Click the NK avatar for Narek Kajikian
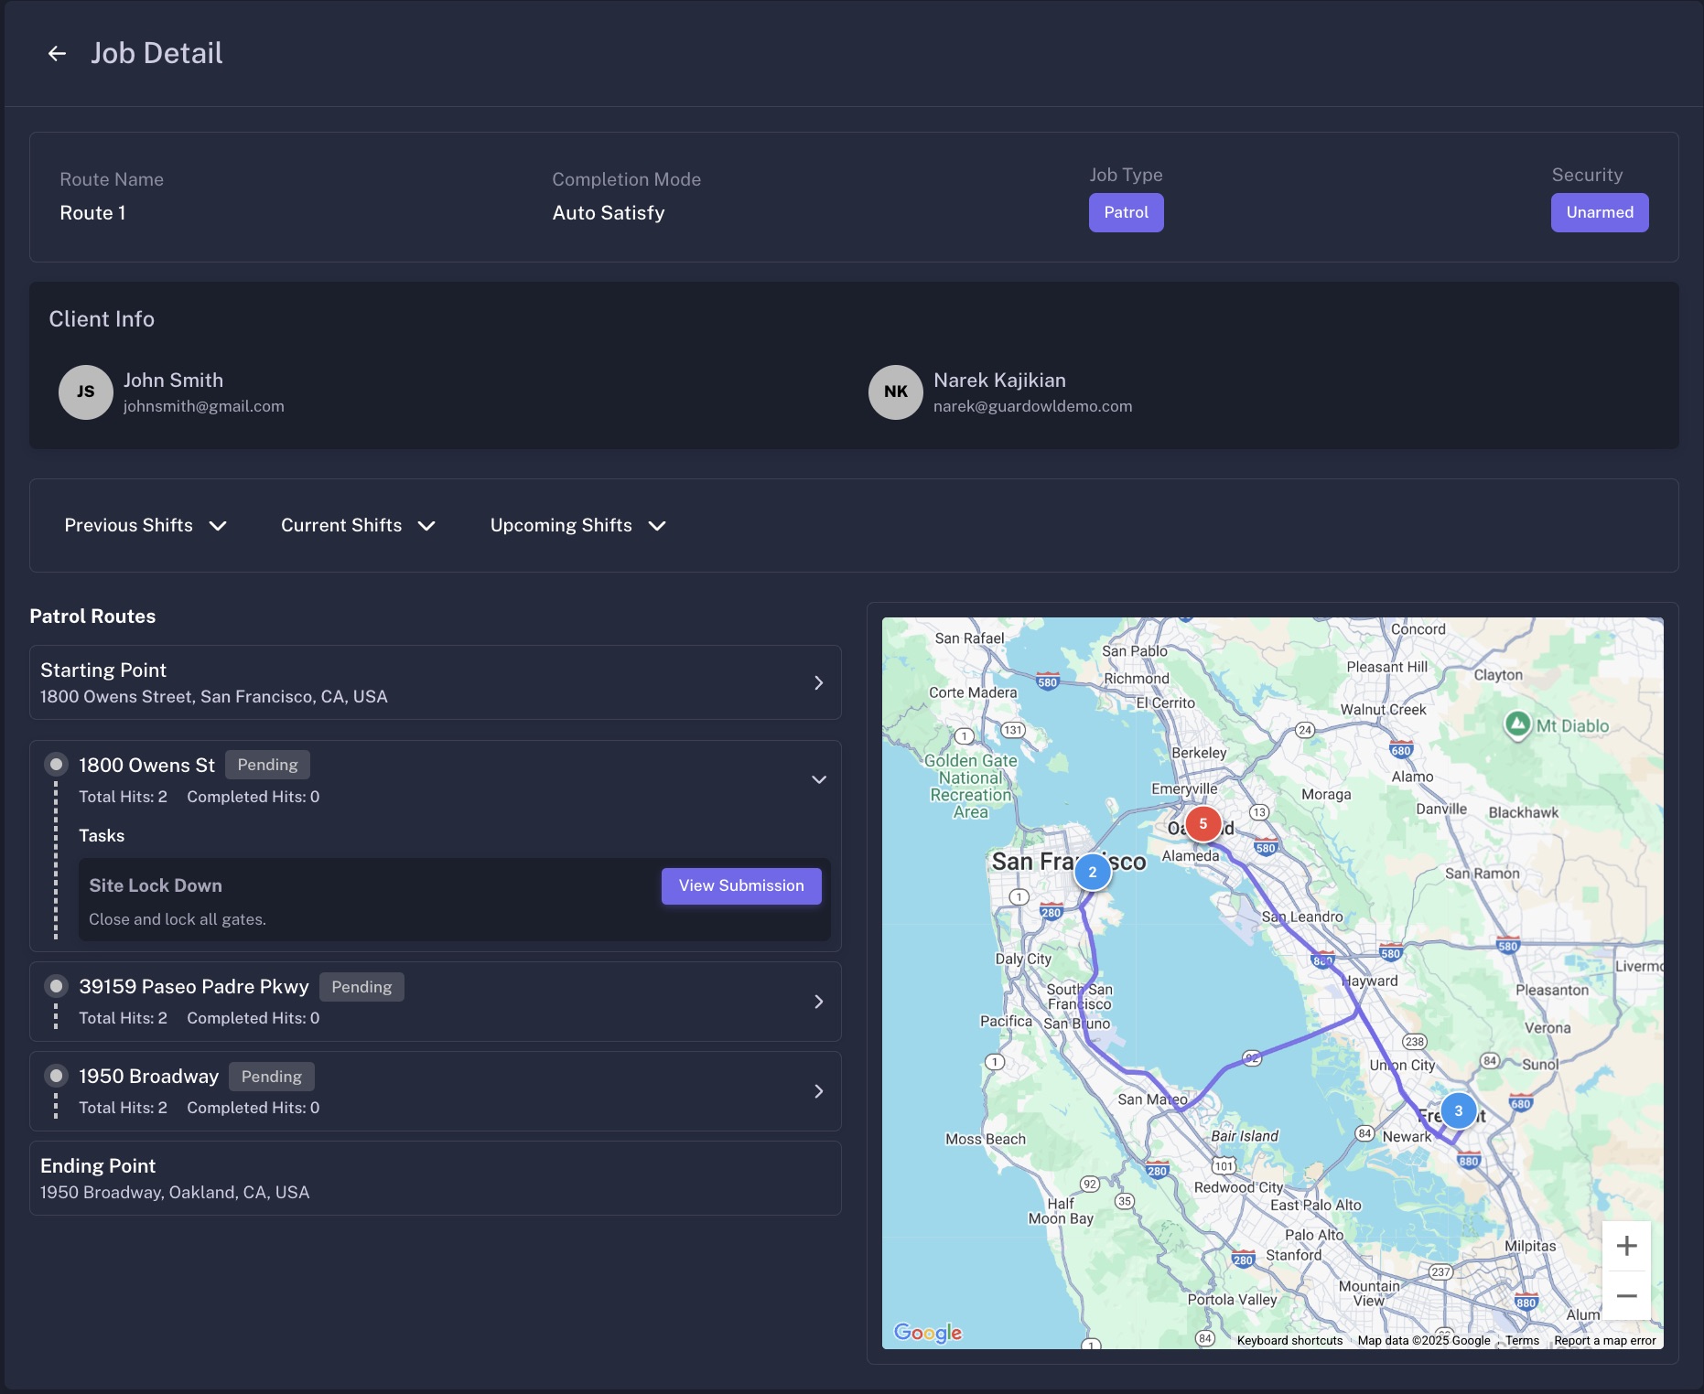 [895, 392]
